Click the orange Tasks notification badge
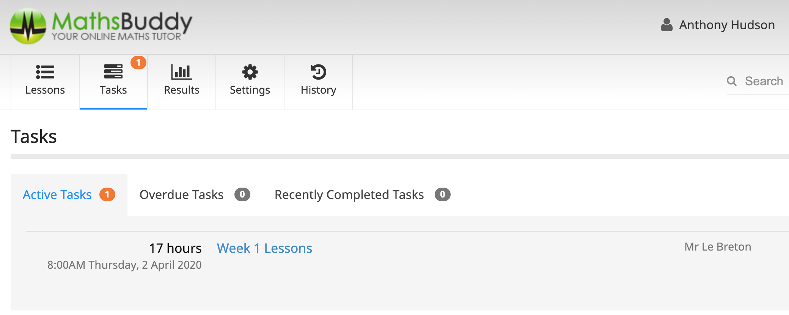 138,63
